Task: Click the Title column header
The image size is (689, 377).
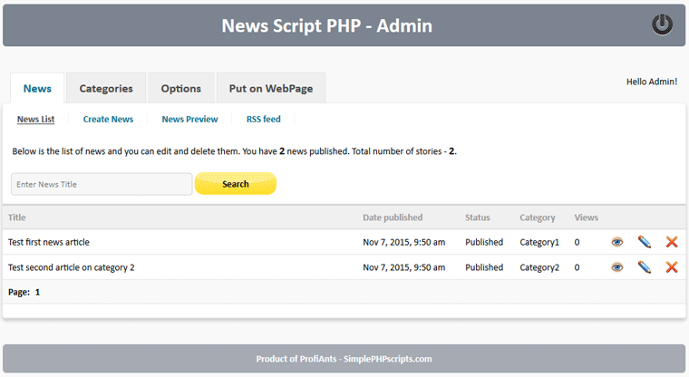Action: pyautogui.click(x=16, y=217)
